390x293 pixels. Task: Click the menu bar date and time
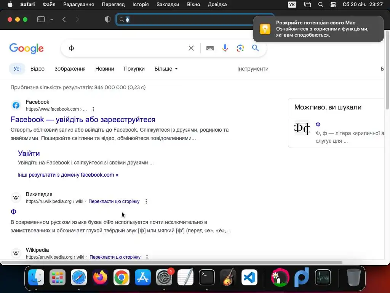point(363,5)
